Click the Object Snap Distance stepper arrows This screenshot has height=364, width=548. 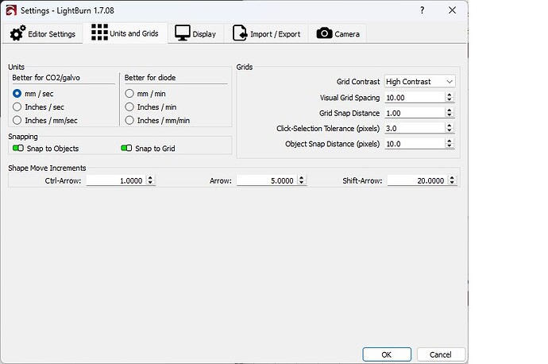(x=450, y=144)
